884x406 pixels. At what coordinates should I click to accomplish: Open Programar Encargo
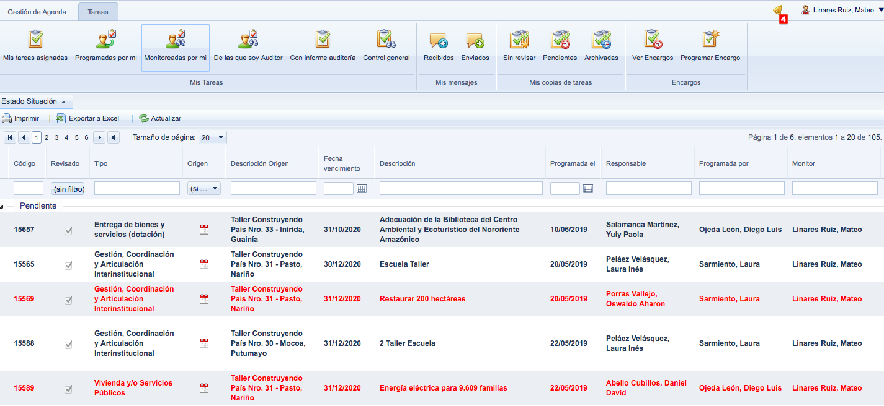pyautogui.click(x=710, y=48)
